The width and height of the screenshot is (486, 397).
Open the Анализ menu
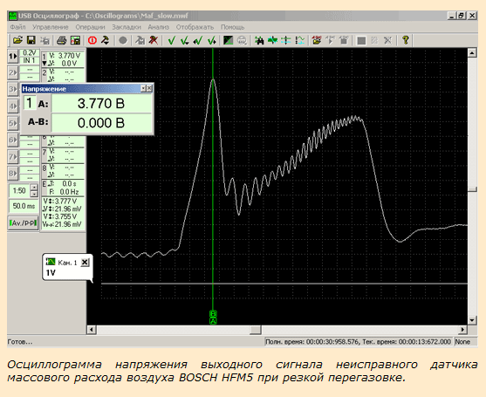point(159,27)
